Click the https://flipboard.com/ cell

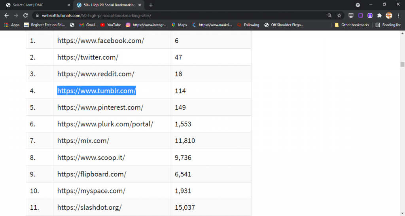[112, 174]
